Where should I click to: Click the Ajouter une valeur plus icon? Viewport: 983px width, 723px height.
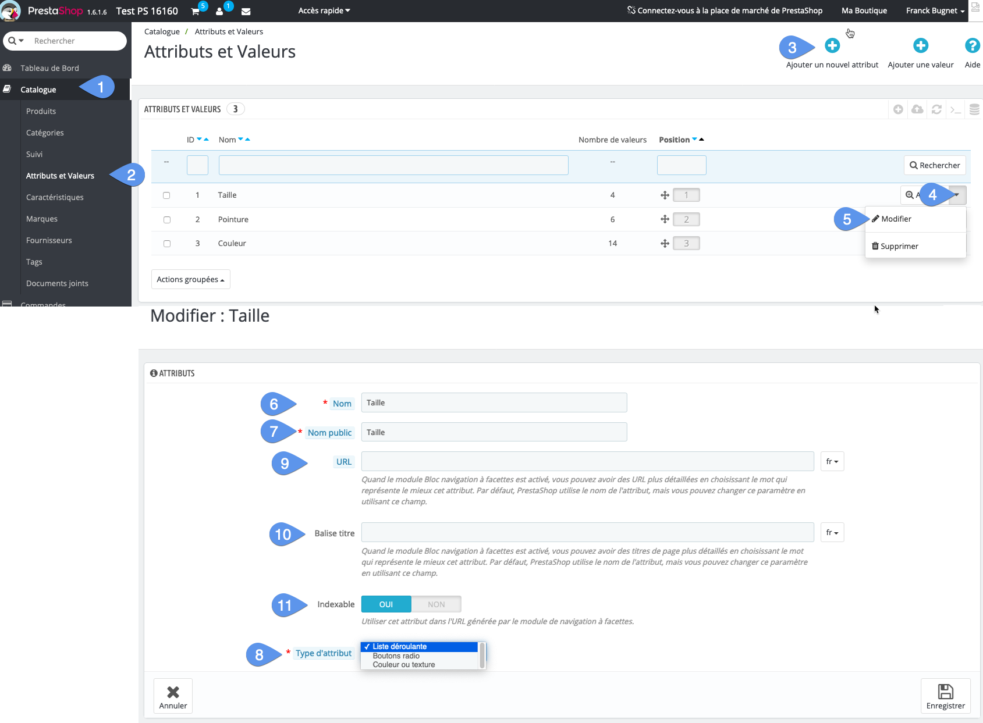point(921,45)
